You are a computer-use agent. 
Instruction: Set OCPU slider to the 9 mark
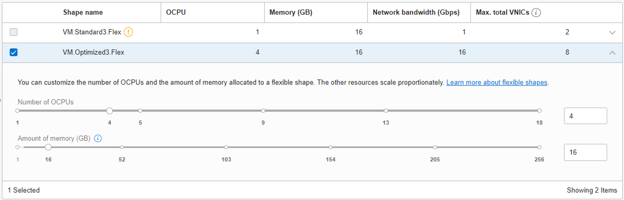pos(263,111)
